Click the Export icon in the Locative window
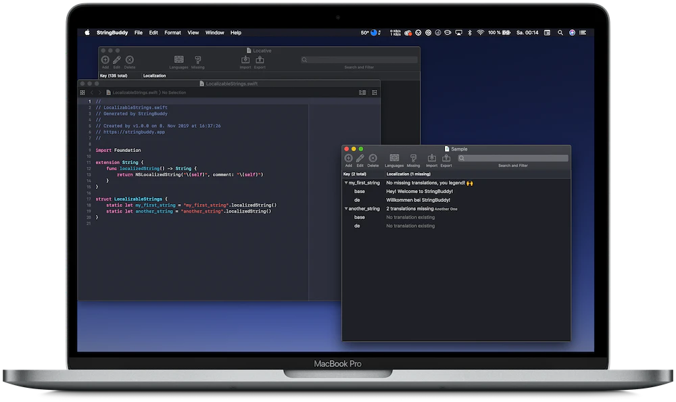Viewport: 676px width, 402px height. tap(260, 60)
